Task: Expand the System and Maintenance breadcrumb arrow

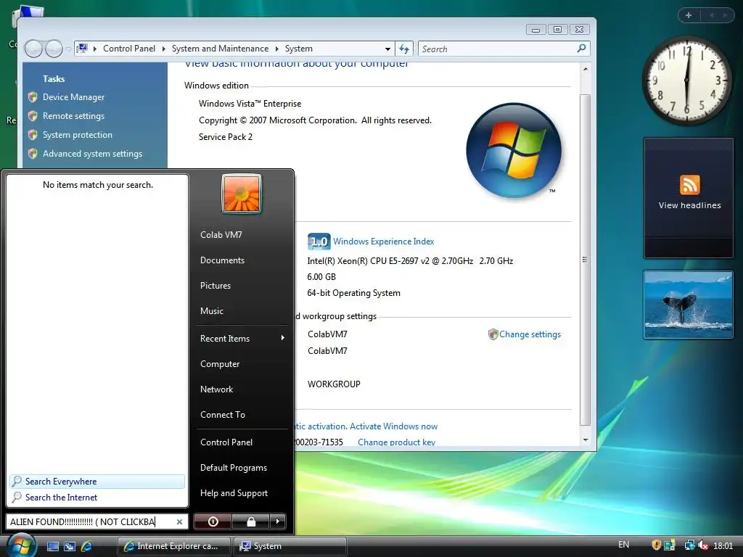Action: [276, 49]
